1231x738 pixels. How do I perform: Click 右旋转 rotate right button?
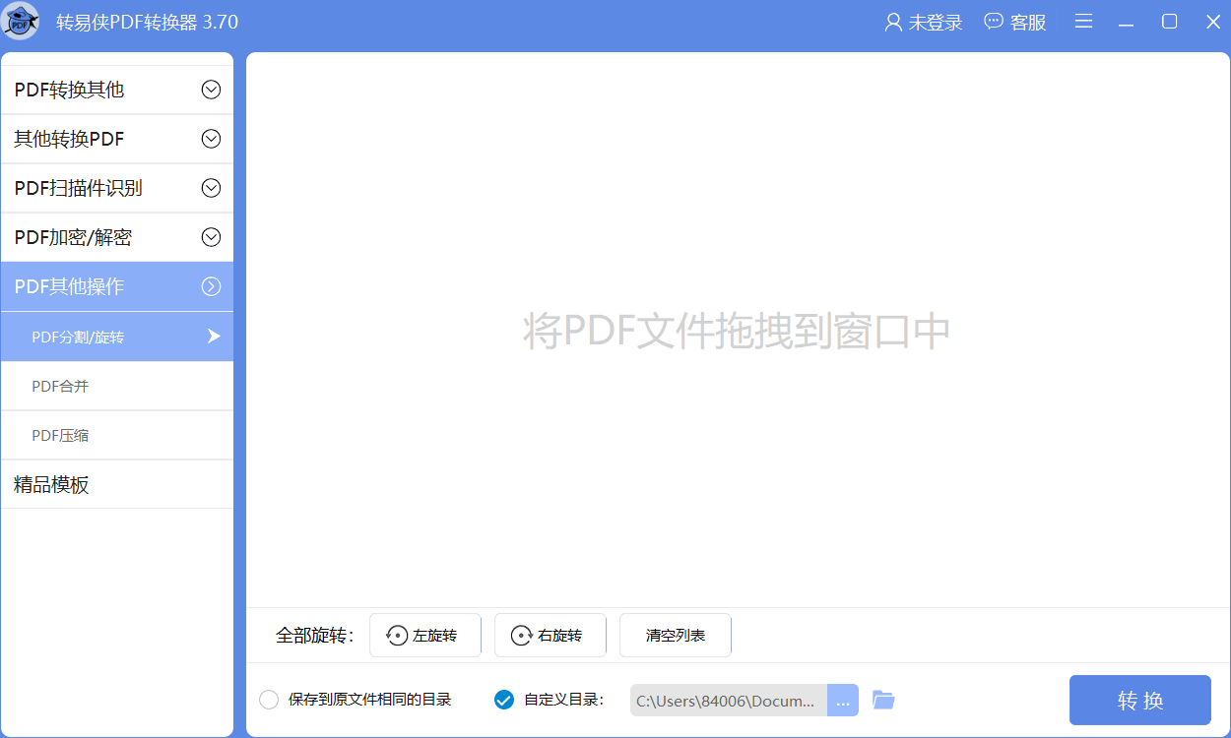pos(551,635)
